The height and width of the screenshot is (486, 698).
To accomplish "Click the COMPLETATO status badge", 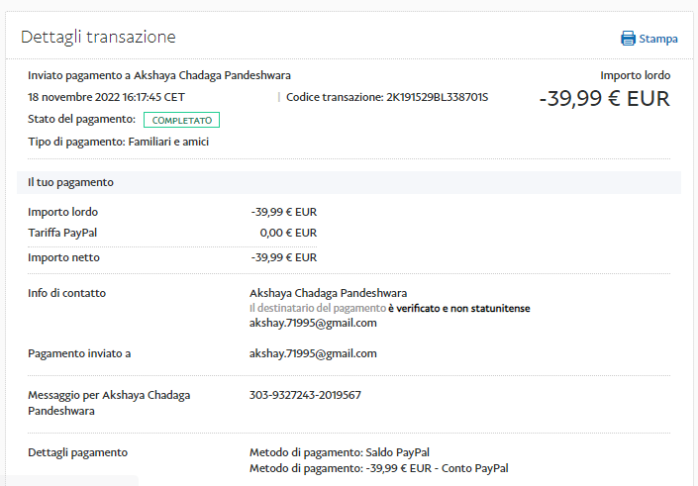I will point(181,120).
